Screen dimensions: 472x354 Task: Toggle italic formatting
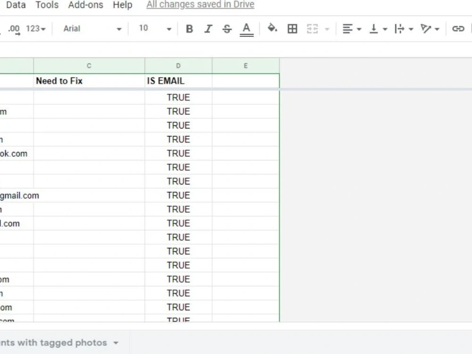[x=208, y=29]
